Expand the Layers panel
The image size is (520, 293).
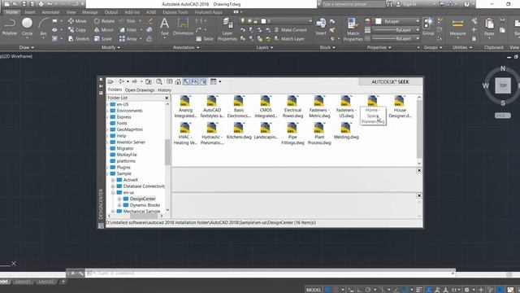(265, 47)
